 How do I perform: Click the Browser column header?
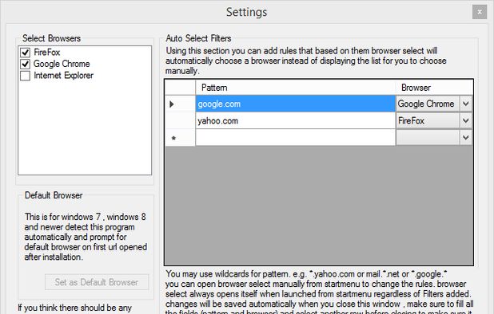coord(434,88)
